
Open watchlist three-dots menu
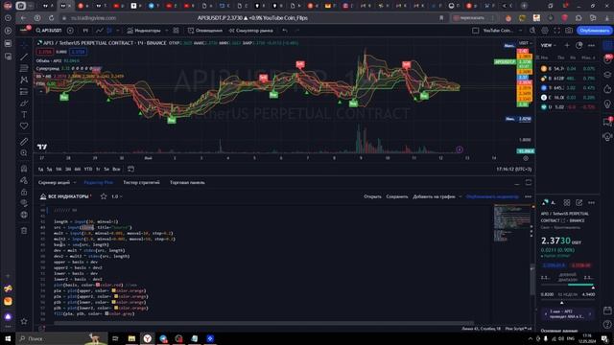[x=591, y=45]
